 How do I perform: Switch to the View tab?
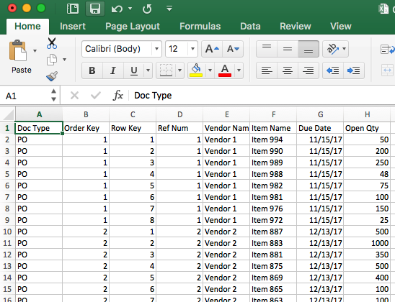click(x=341, y=27)
